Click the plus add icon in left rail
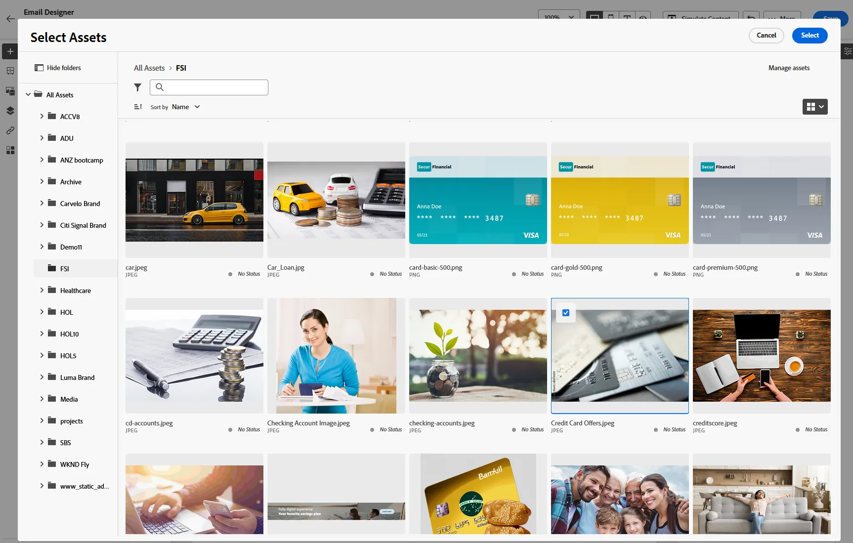The image size is (853, 543). pos(10,51)
